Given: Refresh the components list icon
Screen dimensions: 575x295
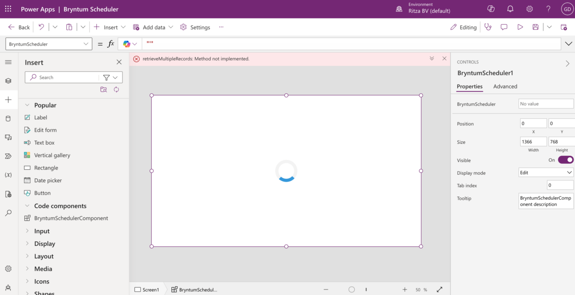Looking at the screenshot, I should coord(116,90).
